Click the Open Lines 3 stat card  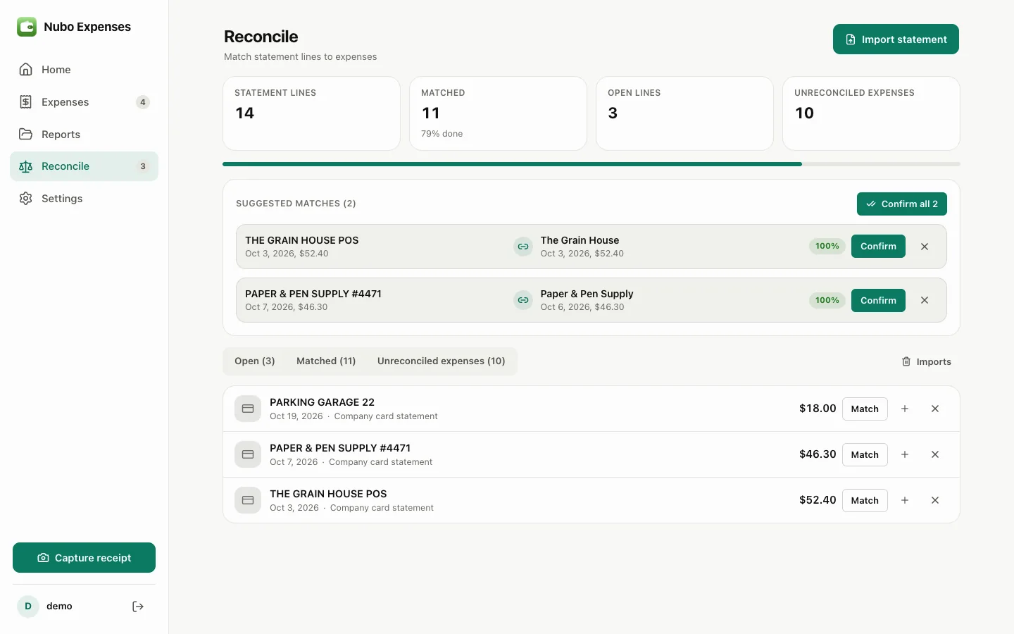pos(684,113)
